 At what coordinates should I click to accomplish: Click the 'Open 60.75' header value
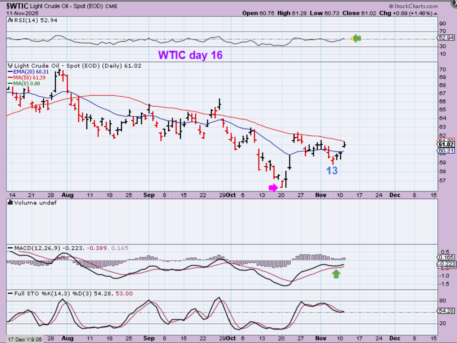click(258, 13)
